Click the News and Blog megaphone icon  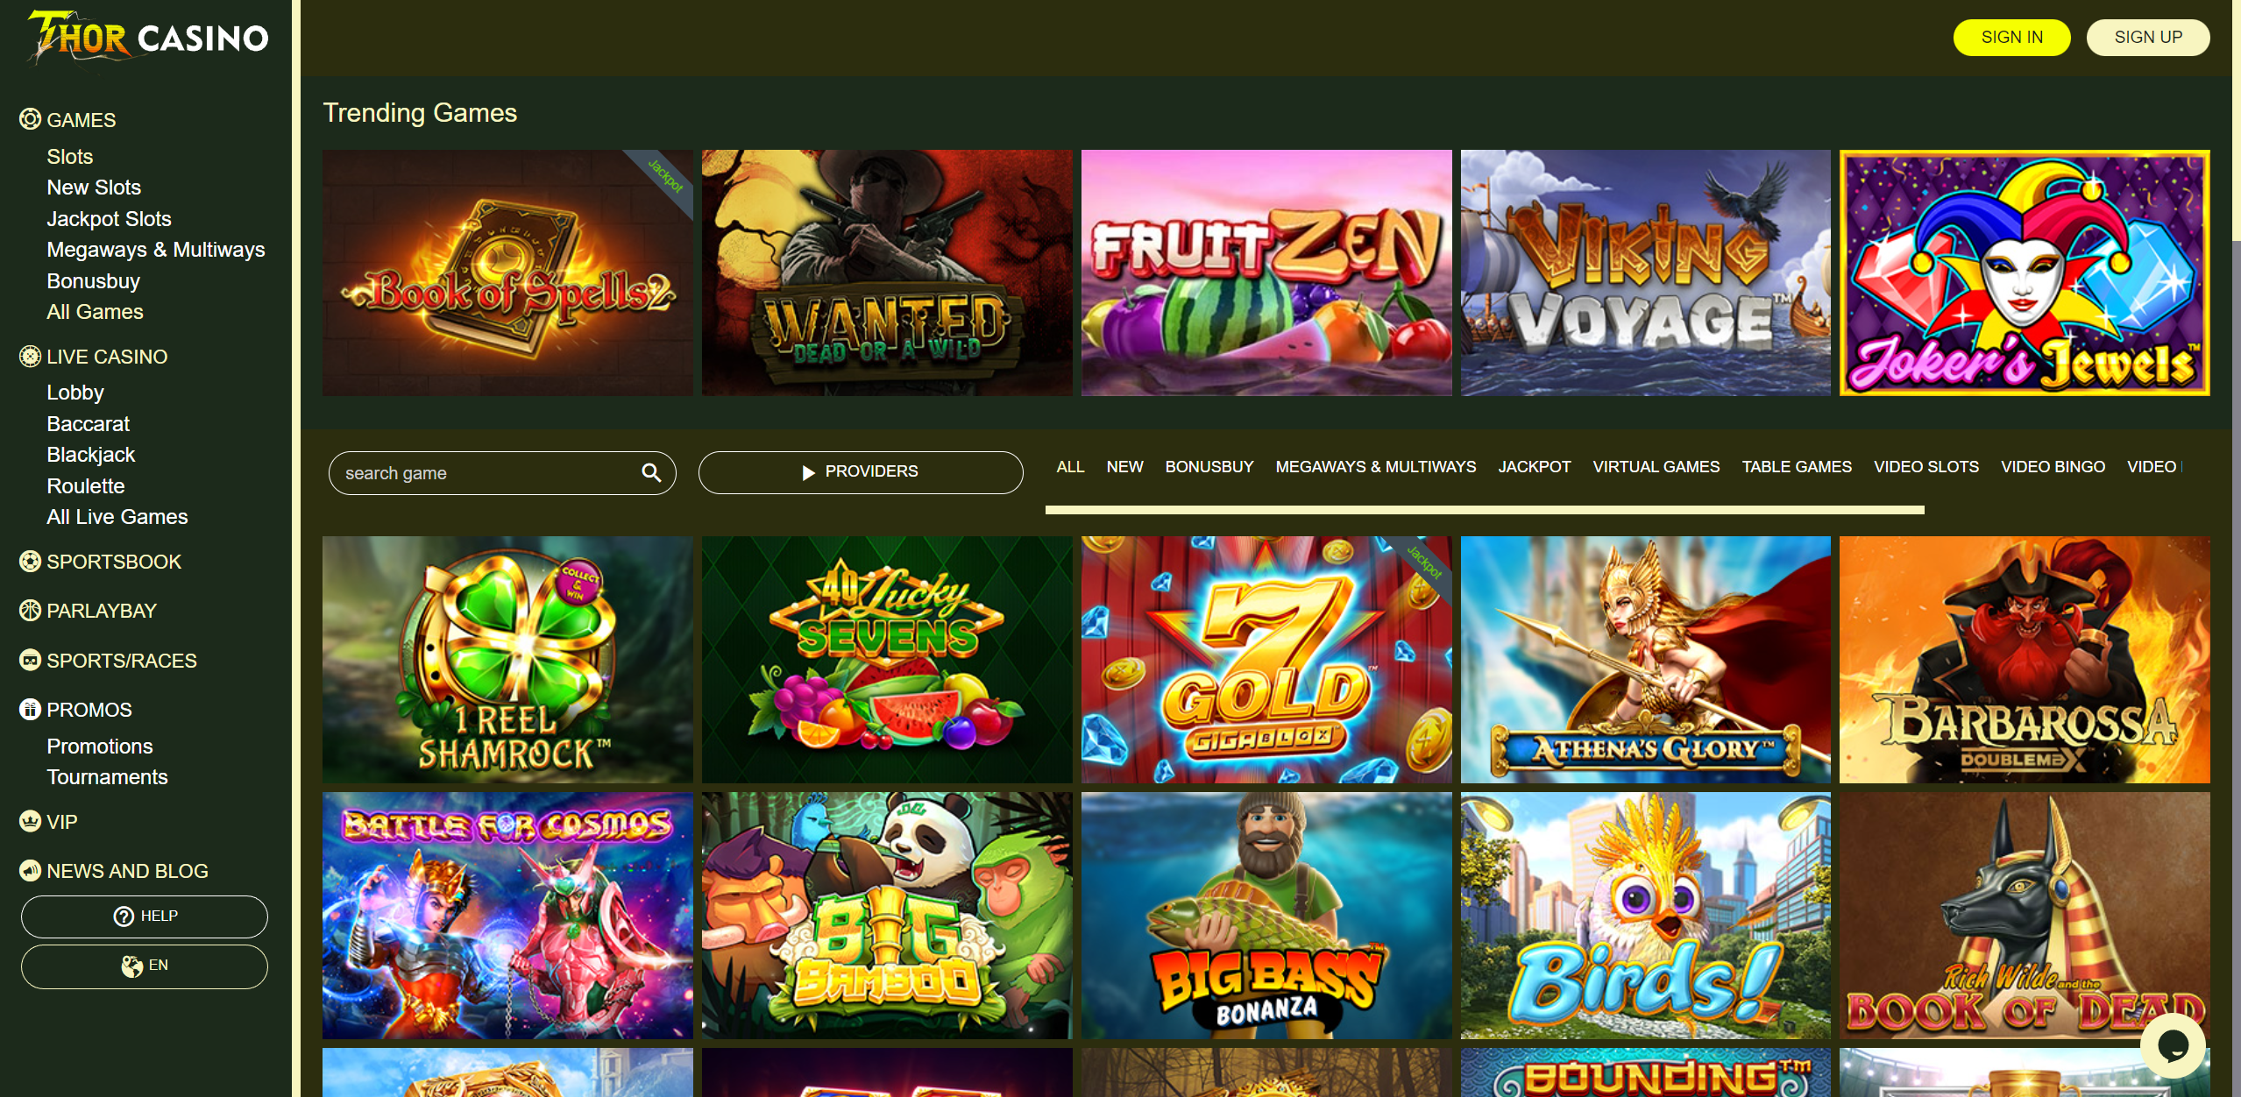pyautogui.click(x=30, y=871)
